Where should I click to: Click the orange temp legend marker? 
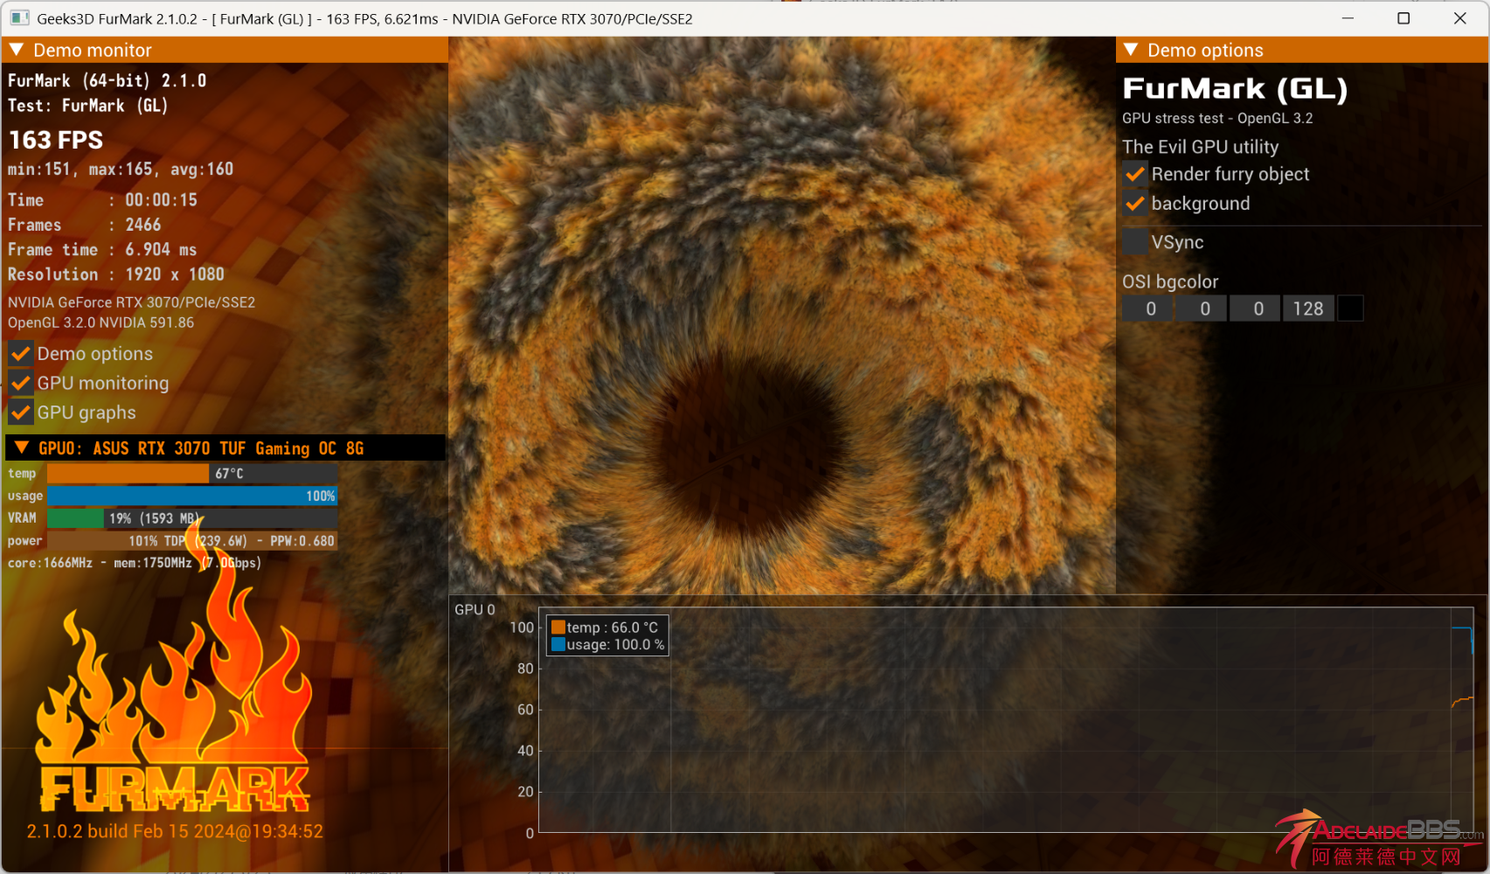coord(558,628)
